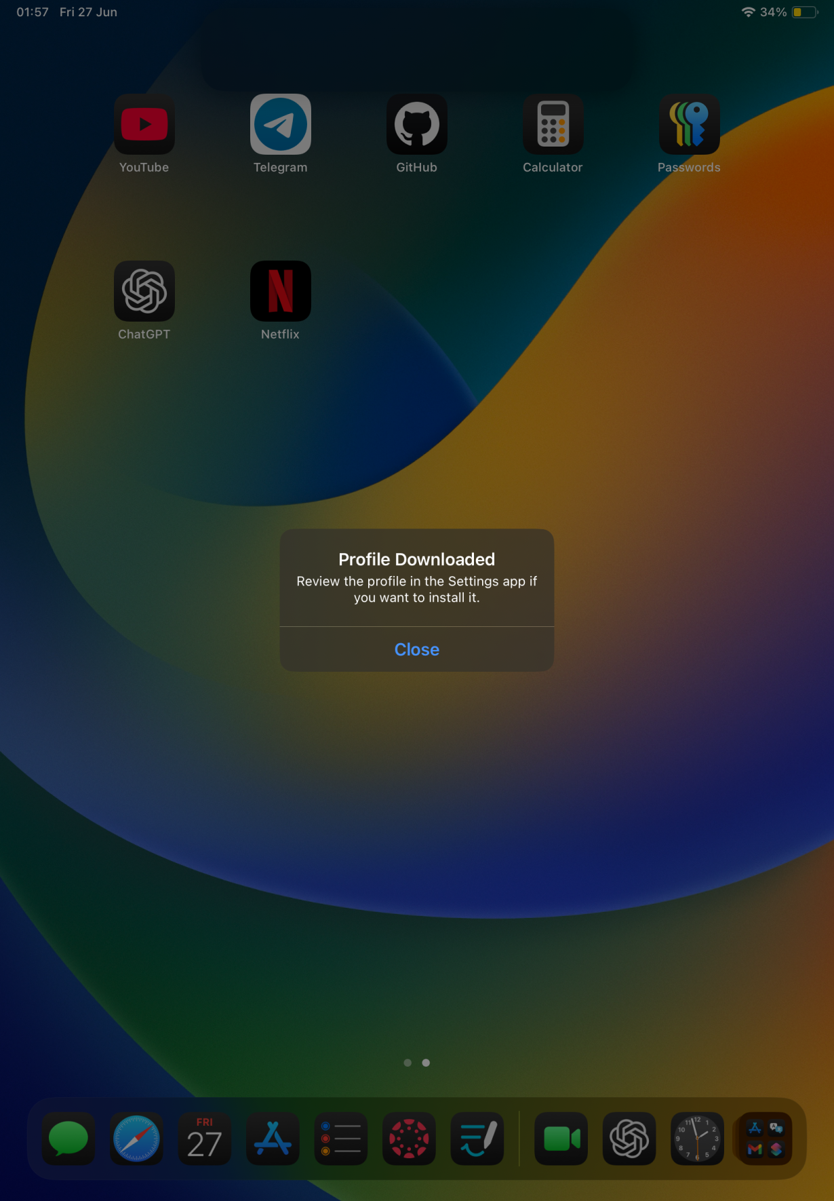Open Reminders in the dock
The width and height of the screenshot is (834, 1201).
(341, 1139)
